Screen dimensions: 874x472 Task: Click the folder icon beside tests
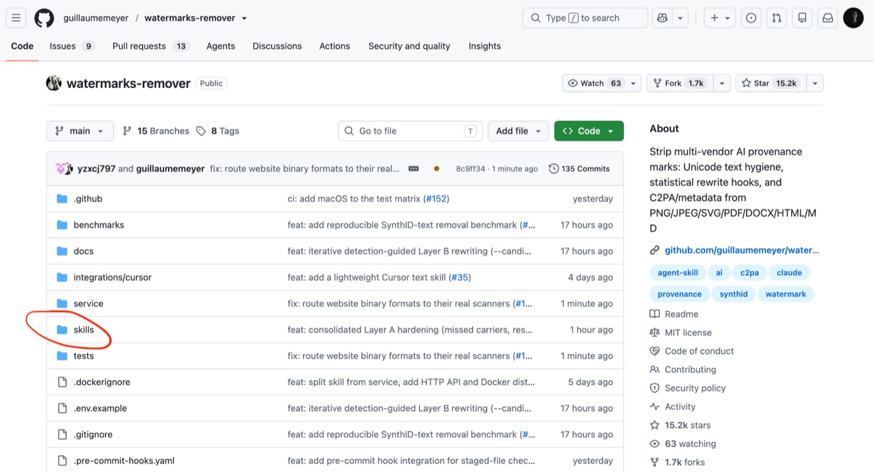[x=62, y=356]
